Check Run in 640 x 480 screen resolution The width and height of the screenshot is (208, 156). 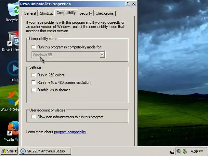click(x=33, y=82)
